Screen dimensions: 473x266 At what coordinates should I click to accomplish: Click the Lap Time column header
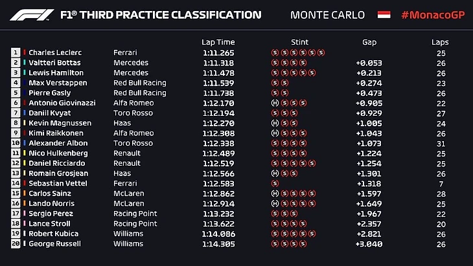217,42
